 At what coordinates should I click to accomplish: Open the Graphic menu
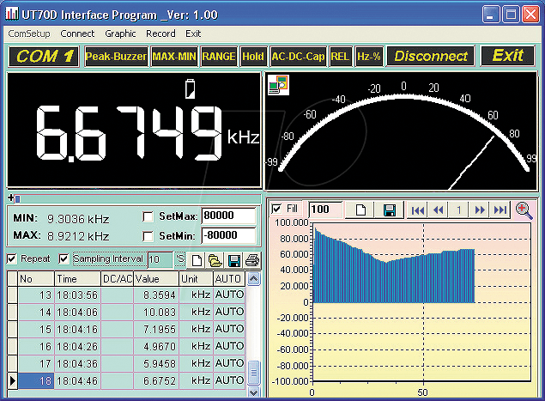point(120,33)
